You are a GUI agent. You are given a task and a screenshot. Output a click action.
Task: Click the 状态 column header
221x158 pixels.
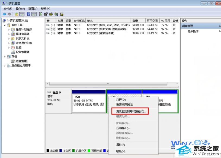(x=108, y=21)
